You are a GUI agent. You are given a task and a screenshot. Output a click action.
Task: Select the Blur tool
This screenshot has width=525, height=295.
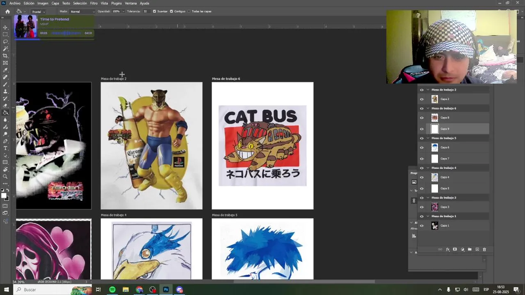coord(5,120)
